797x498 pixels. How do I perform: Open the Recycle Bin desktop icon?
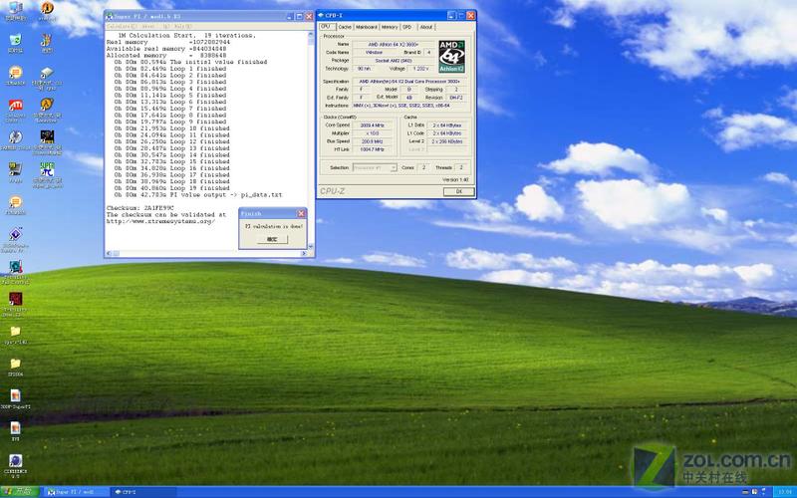pyautogui.click(x=16, y=40)
